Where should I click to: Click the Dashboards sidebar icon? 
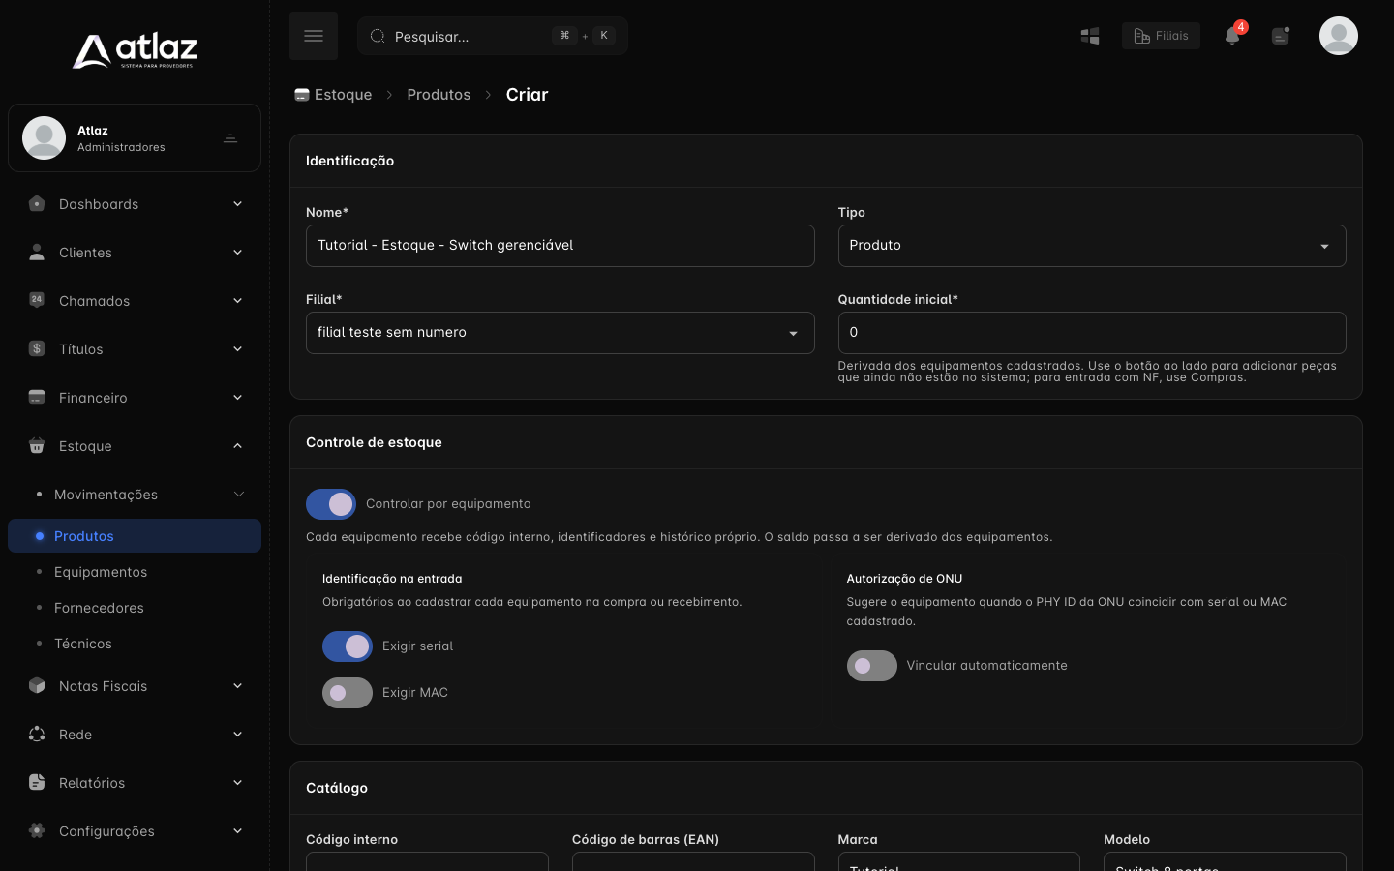pyautogui.click(x=37, y=203)
